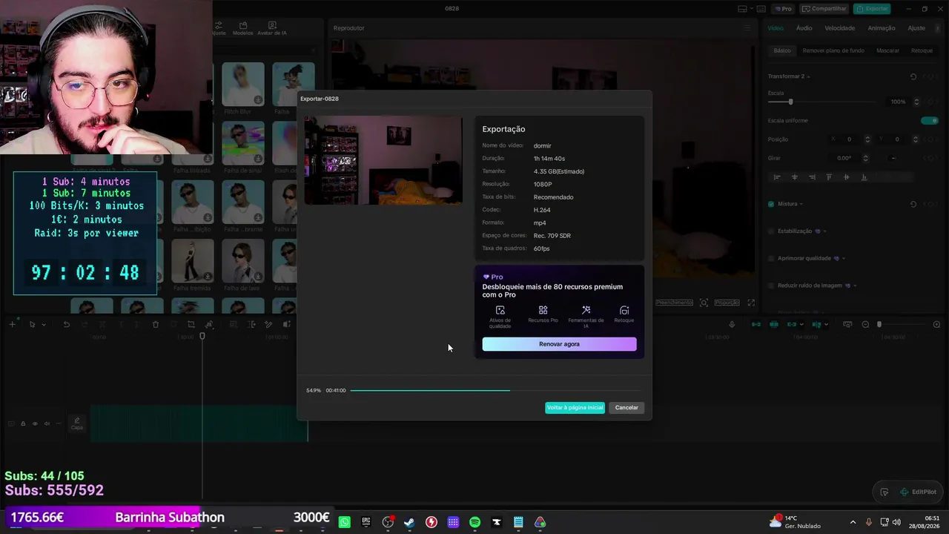Click the add plus icon in timeline toolbar
The image size is (949, 534).
click(12, 324)
